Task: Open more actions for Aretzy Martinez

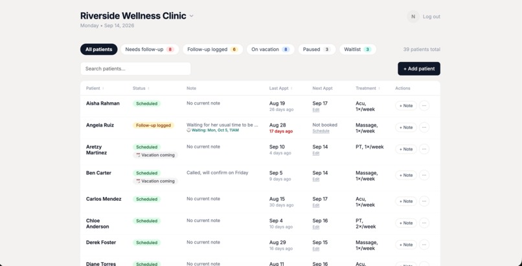Action: (x=424, y=149)
